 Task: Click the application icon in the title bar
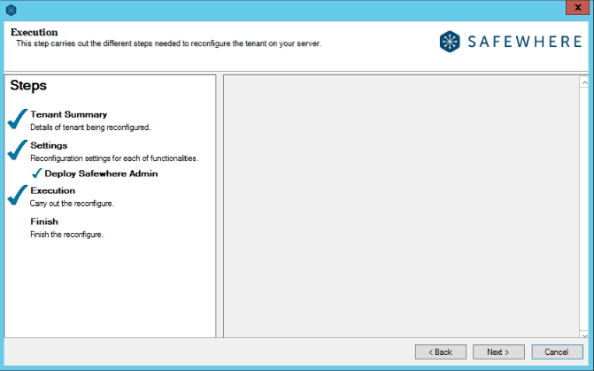[x=12, y=10]
